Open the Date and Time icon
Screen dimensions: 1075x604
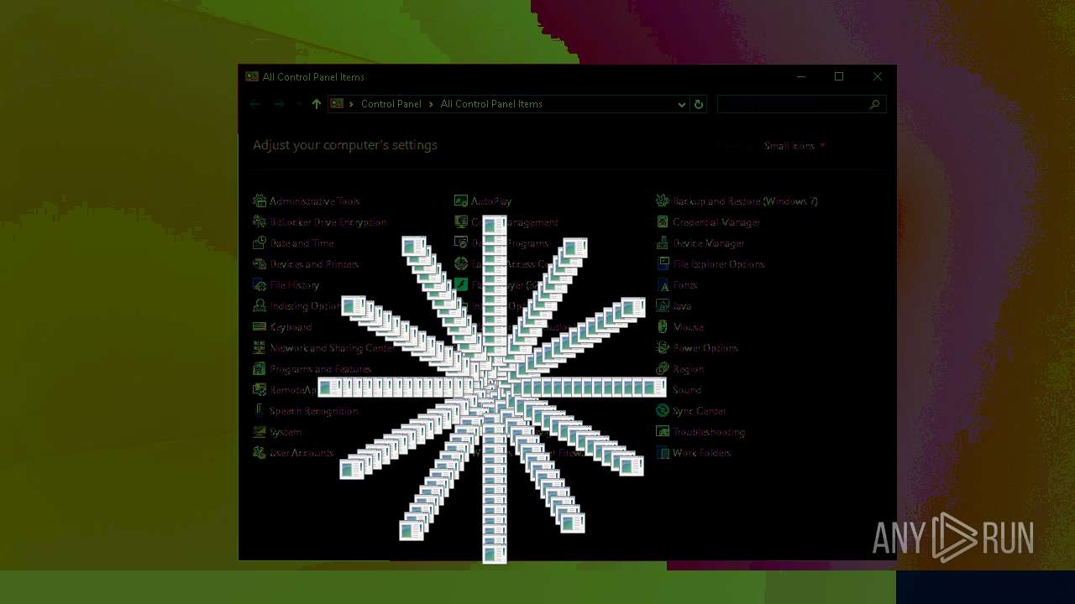tap(260, 243)
